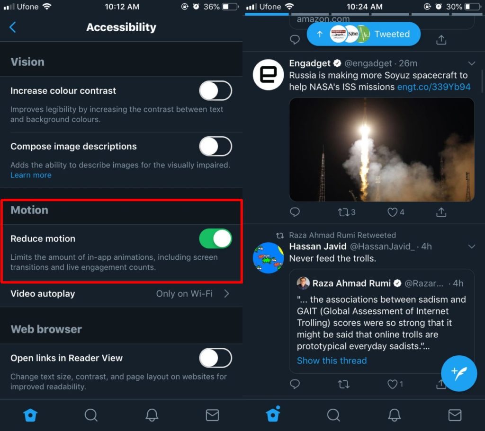Viewport: 485px width, 431px height.
Task: Enable Increase colour contrast switch
Action: tap(216, 91)
